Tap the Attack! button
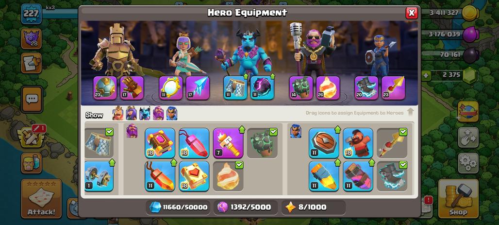499x225 pixels. [x=41, y=199]
